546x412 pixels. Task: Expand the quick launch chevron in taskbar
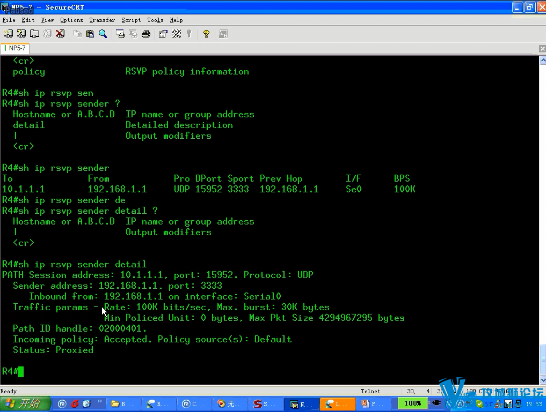pyautogui.click(x=100, y=401)
